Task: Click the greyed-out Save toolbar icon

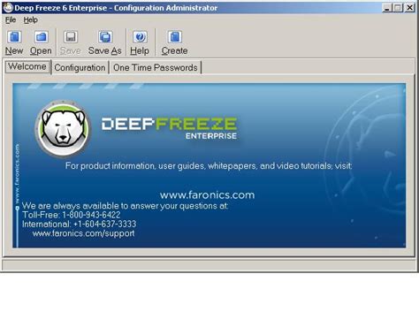Action: click(x=71, y=37)
